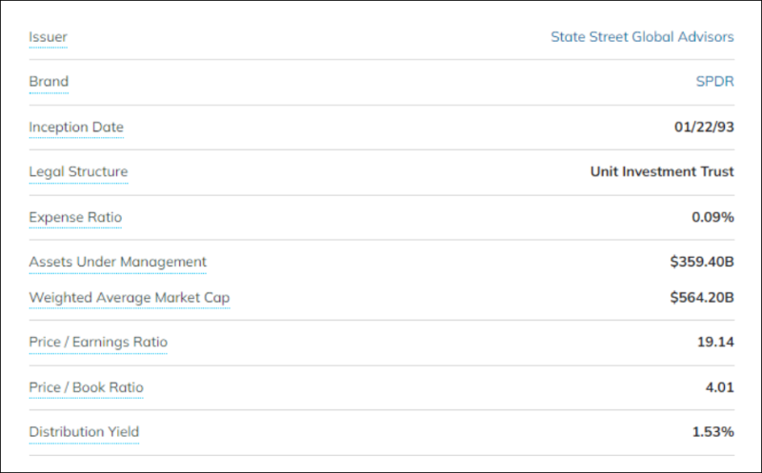Click the Issuer label
Viewport: 762px width, 473px height.
coord(49,37)
